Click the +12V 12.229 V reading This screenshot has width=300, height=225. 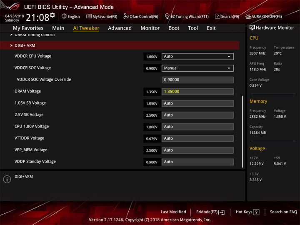coord(257,164)
